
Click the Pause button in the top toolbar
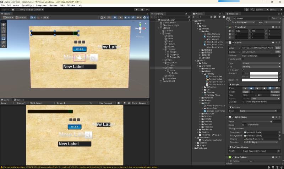pos(142,10)
